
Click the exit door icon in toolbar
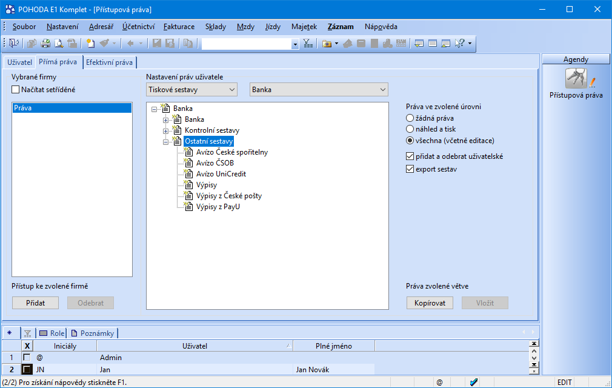[x=14, y=44]
